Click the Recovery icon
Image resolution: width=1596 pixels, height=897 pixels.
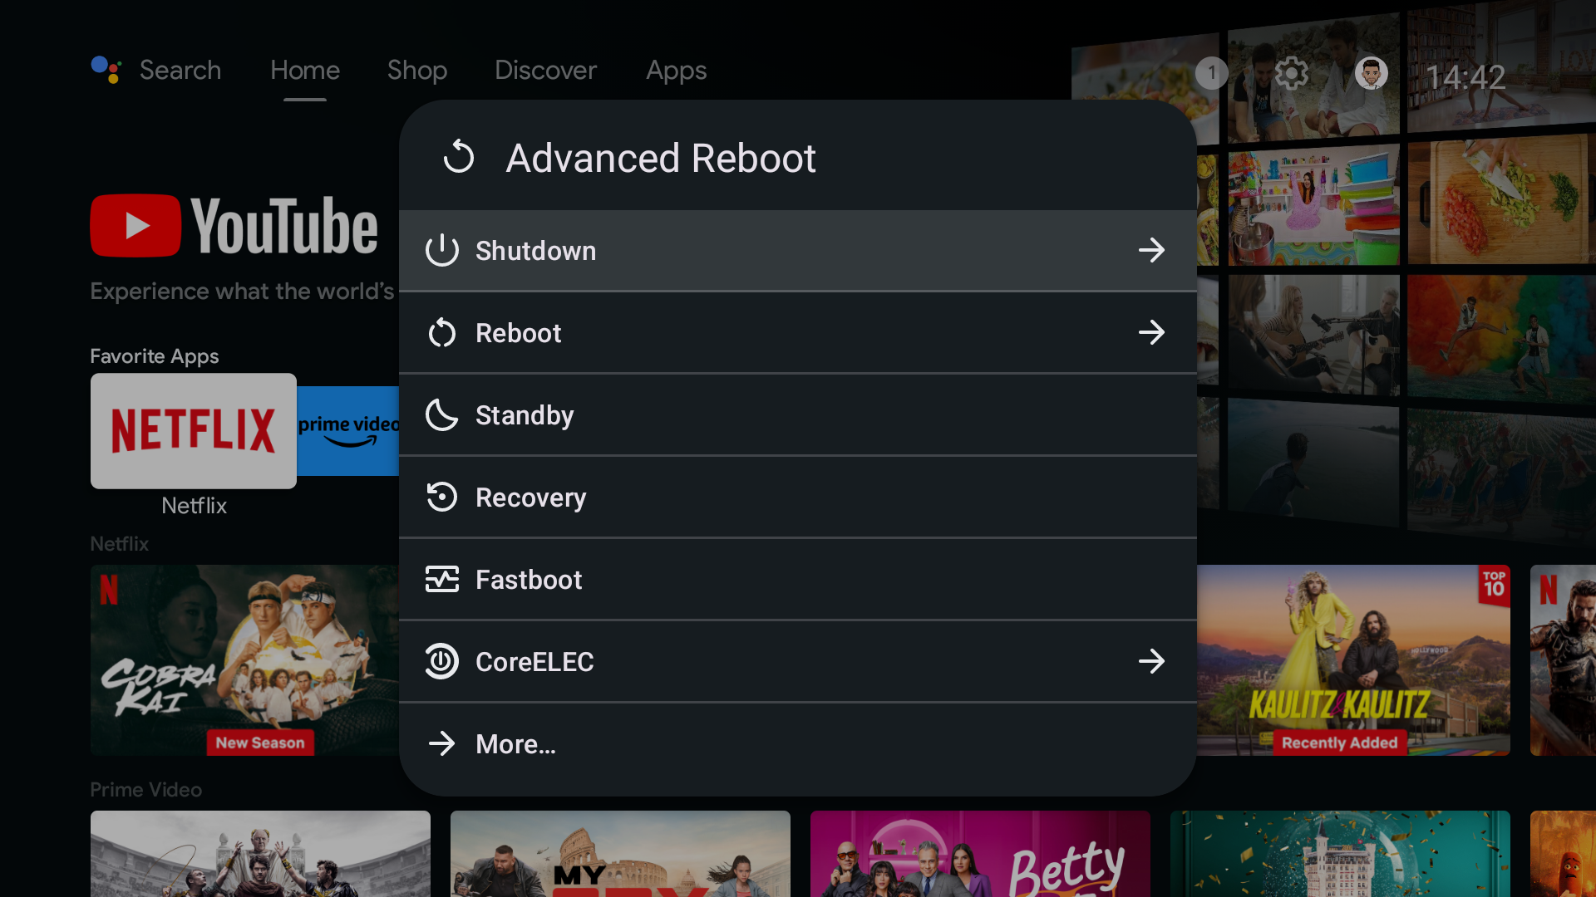[442, 497]
